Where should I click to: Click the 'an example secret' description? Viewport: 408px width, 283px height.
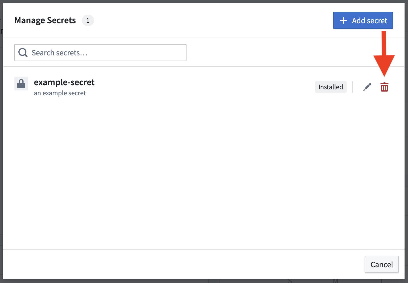60,93
